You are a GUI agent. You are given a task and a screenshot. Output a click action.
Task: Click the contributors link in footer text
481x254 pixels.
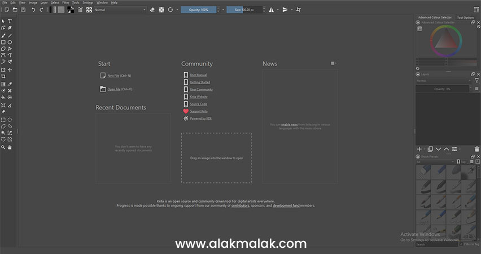pyautogui.click(x=240, y=205)
